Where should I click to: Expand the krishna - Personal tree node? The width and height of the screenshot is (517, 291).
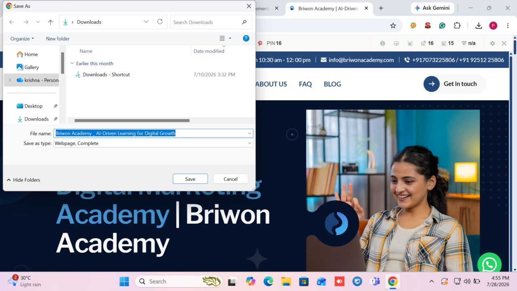[x=10, y=80]
